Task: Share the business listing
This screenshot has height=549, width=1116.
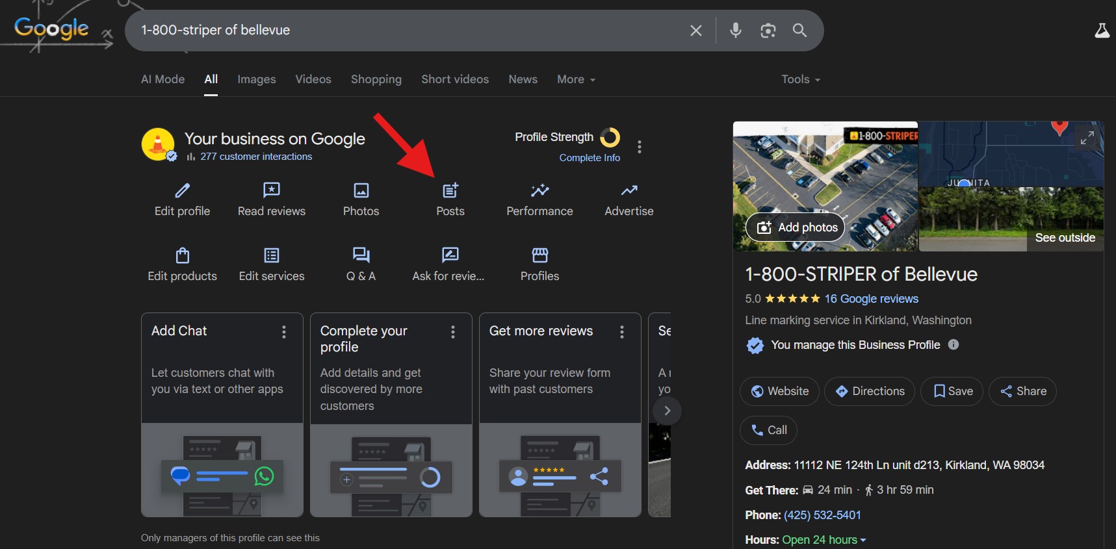Action: [1022, 391]
